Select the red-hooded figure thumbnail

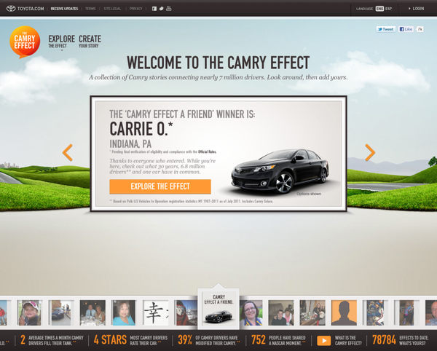(x=186, y=312)
